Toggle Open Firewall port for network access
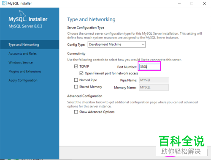 pyautogui.click(x=81, y=73)
